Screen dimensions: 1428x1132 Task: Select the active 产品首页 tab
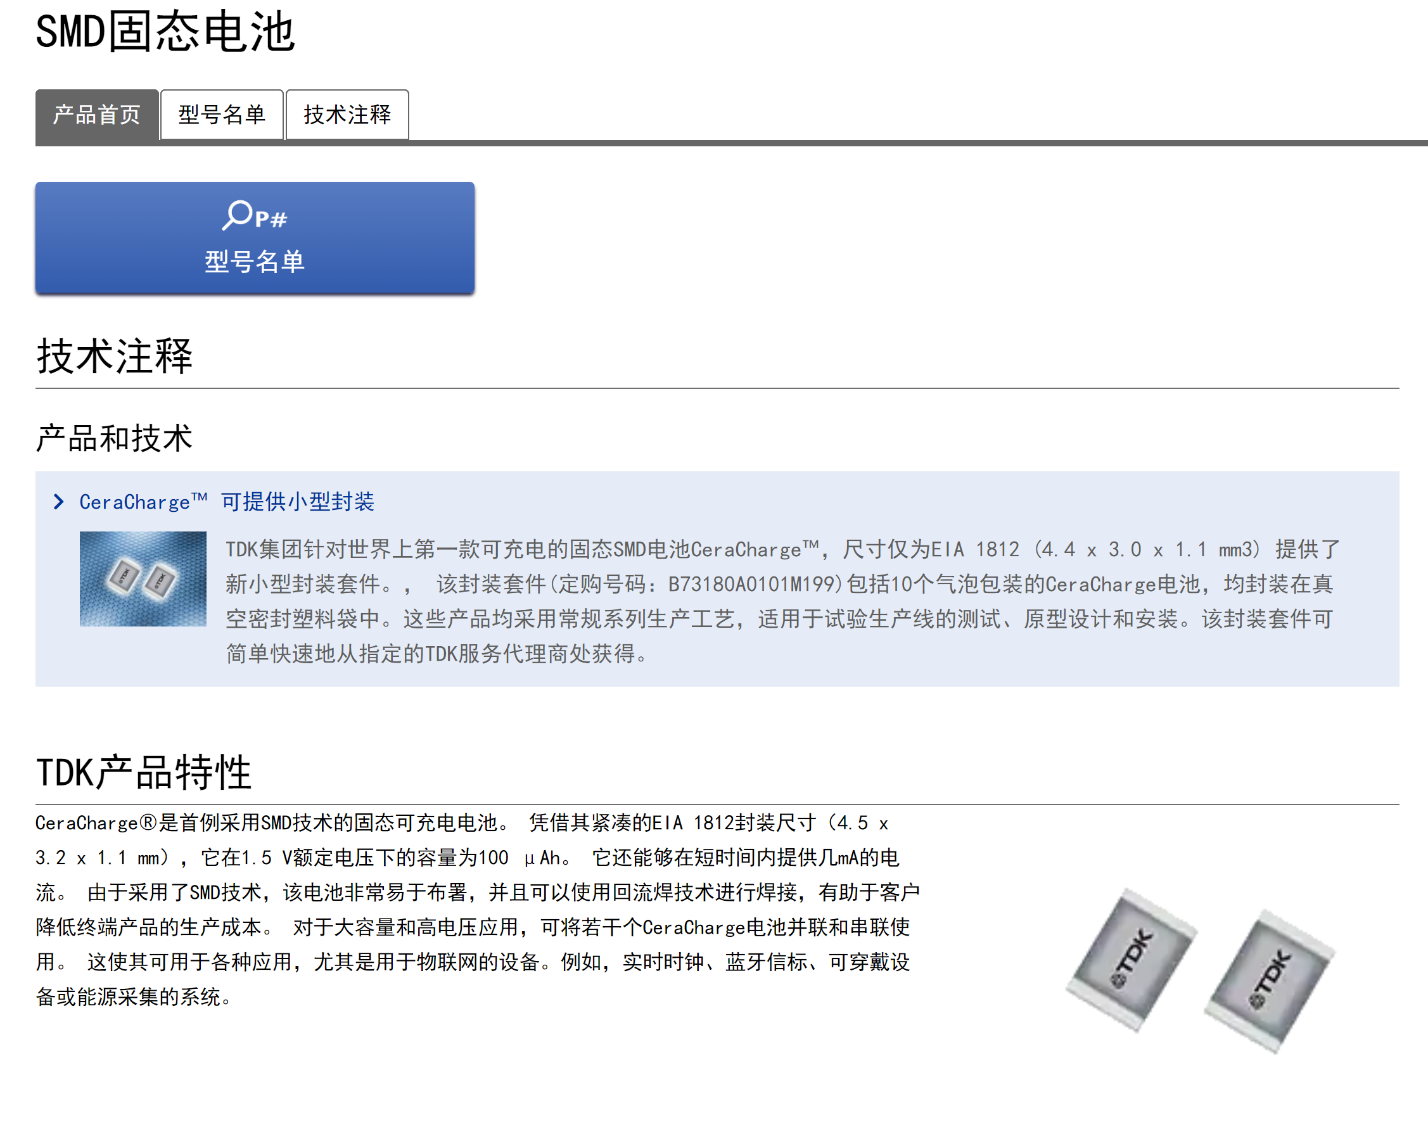click(96, 115)
